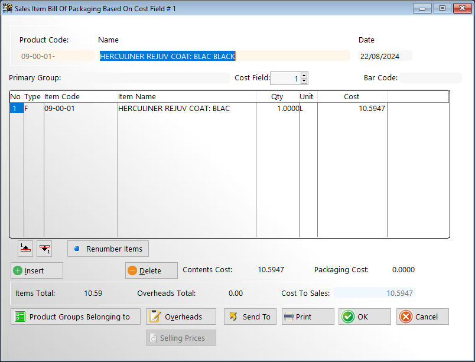
Task: Confirm with the OK button
Action: coord(365,317)
